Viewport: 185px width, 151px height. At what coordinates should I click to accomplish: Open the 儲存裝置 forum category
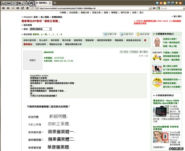pos(55,40)
